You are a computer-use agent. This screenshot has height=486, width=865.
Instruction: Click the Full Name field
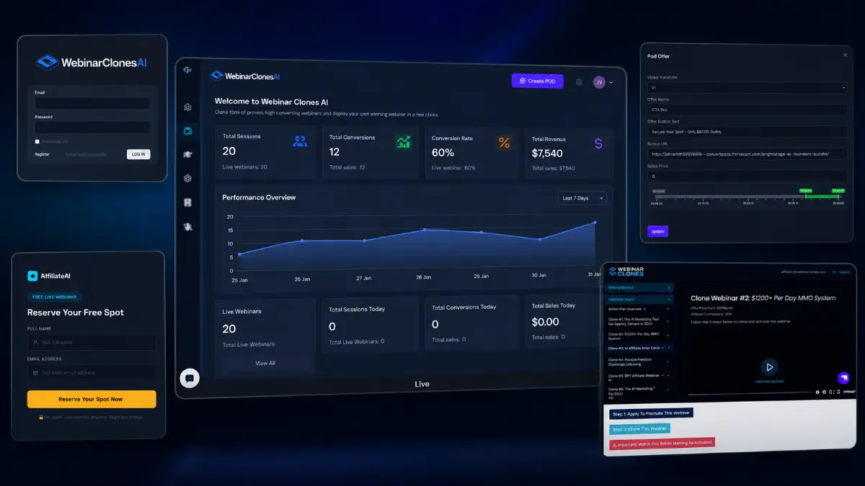[92, 342]
